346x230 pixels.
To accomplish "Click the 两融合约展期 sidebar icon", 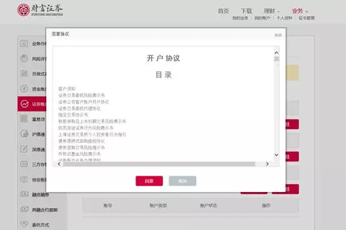I will tap(24, 209).
